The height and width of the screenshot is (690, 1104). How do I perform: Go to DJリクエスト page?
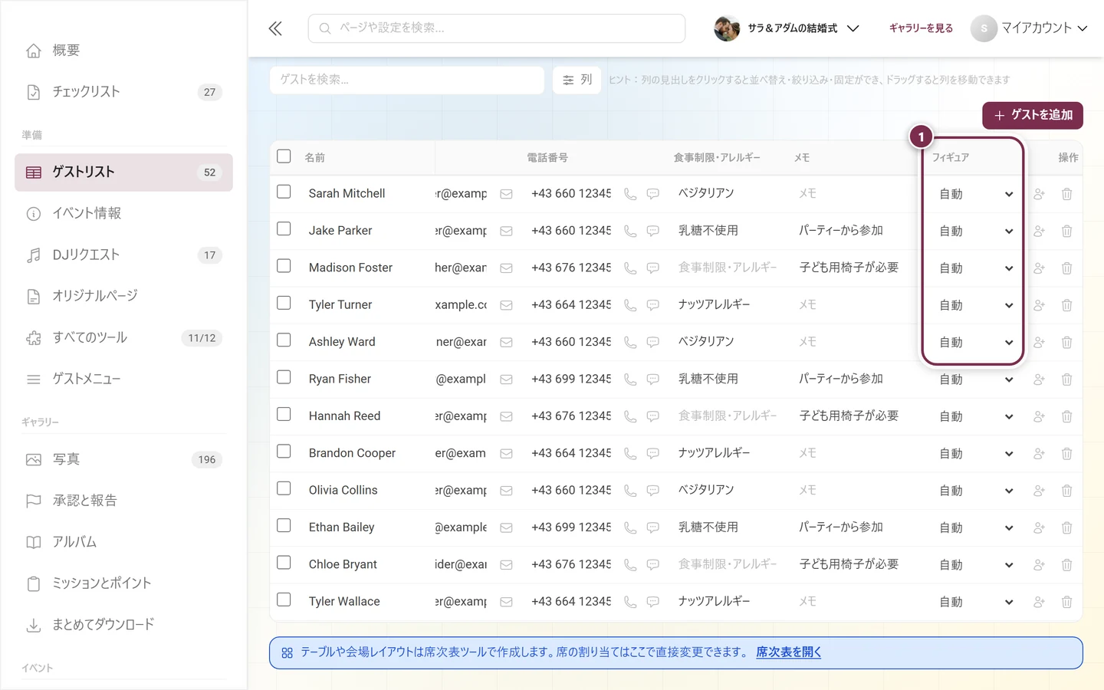coord(123,255)
